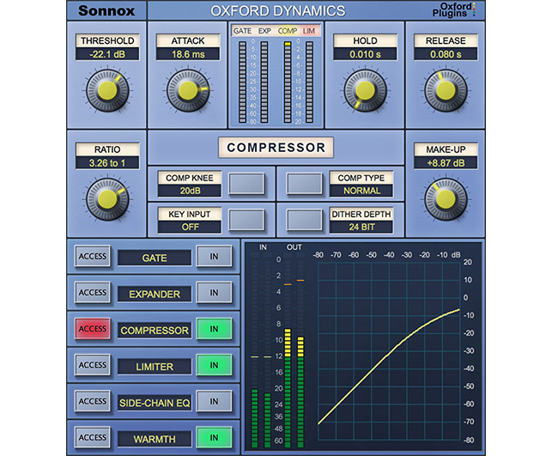The height and width of the screenshot is (456, 552).
Task: Click the Ratio knob
Action: (x=108, y=197)
